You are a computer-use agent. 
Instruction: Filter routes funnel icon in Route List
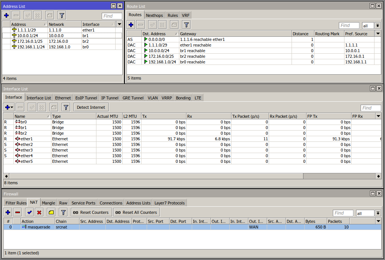tap(186, 24)
